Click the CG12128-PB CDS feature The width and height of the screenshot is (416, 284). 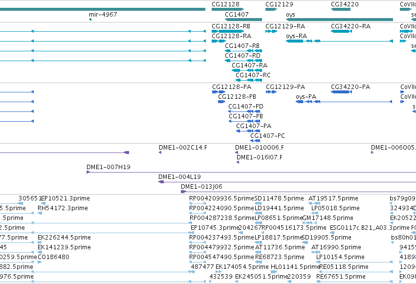pos(221,102)
